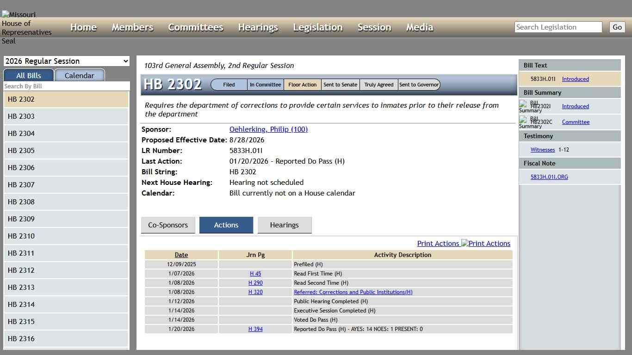Open the Media menu in top navigation
Viewport: 632px width, 355px height.
pos(419,27)
